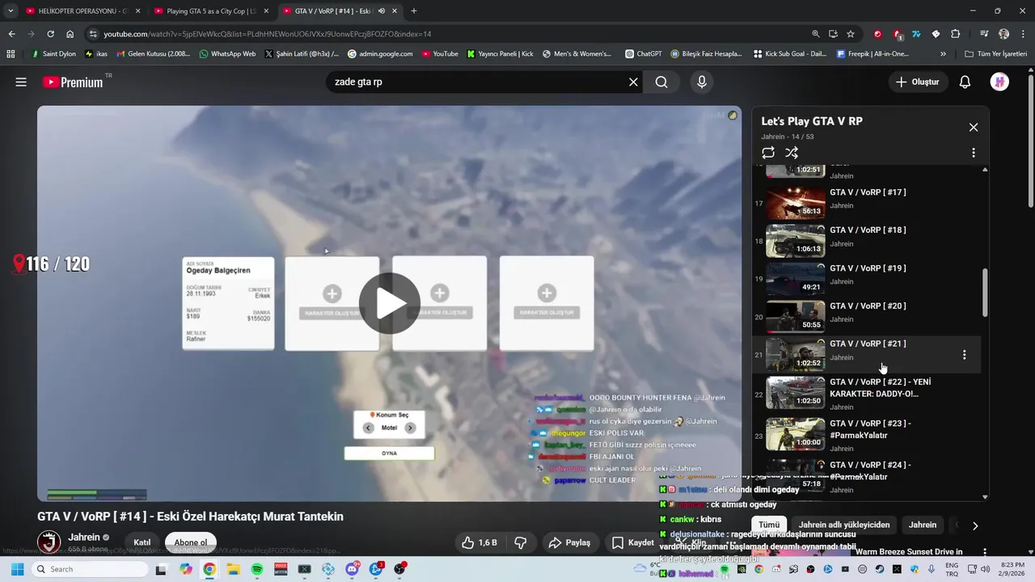Image resolution: width=1035 pixels, height=582 pixels.
Task: Clear the search box with the X icon
Action: pyautogui.click(x=634, y=82)
